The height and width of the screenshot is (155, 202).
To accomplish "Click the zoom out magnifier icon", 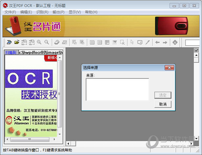I will pyautogui.click(x=47, y=42).
